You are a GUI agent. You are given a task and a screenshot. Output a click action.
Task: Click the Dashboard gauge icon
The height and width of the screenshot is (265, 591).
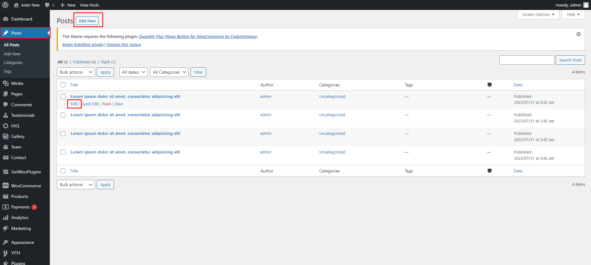pyautogui.click(x=6, y=19)
